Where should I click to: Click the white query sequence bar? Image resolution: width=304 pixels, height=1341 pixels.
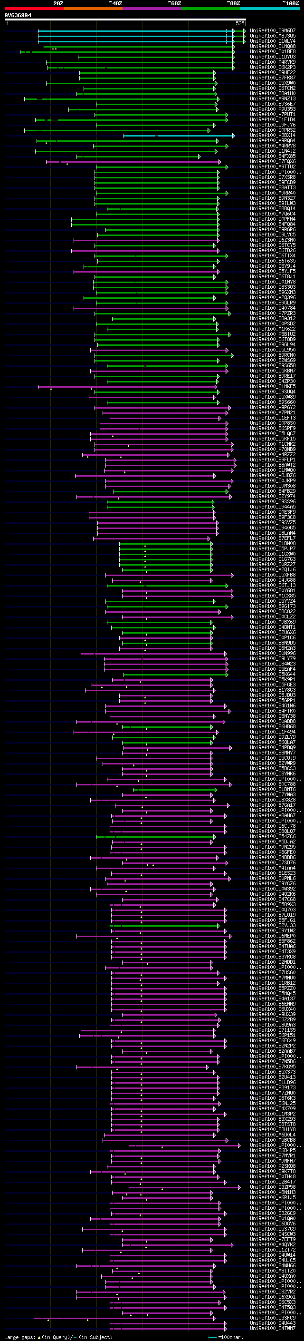point(125,20)
